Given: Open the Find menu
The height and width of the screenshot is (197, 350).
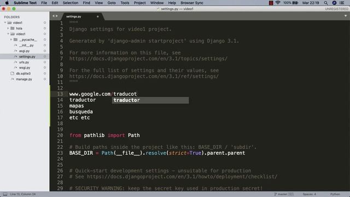Looking at the screenshot, I should tap(86, 3).
